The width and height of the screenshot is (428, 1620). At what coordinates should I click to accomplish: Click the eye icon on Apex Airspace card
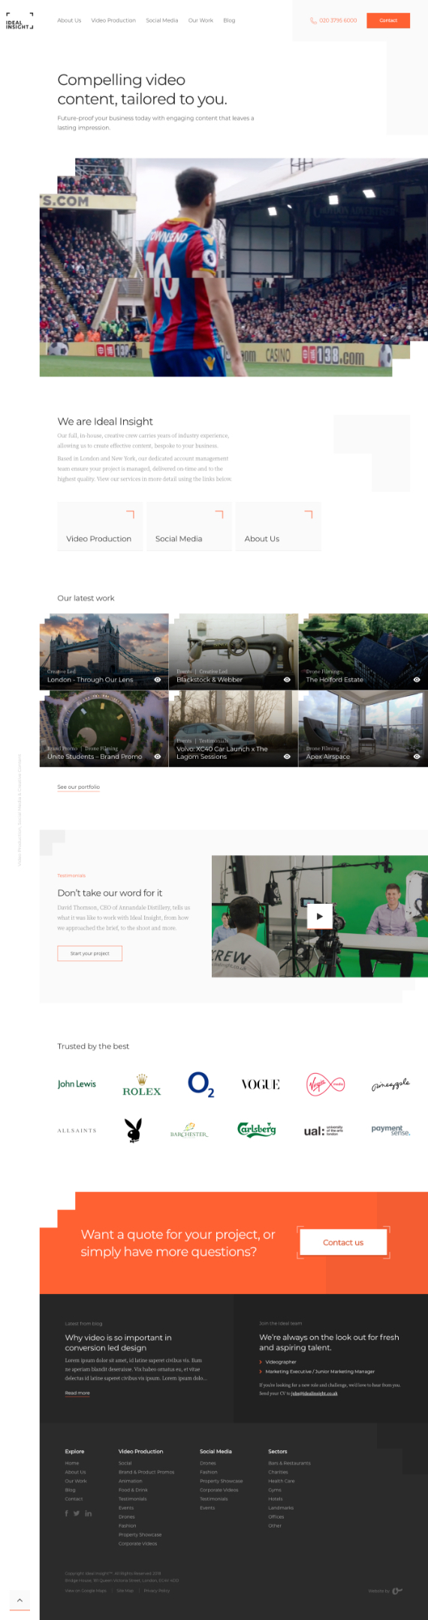tap(417, 757)
